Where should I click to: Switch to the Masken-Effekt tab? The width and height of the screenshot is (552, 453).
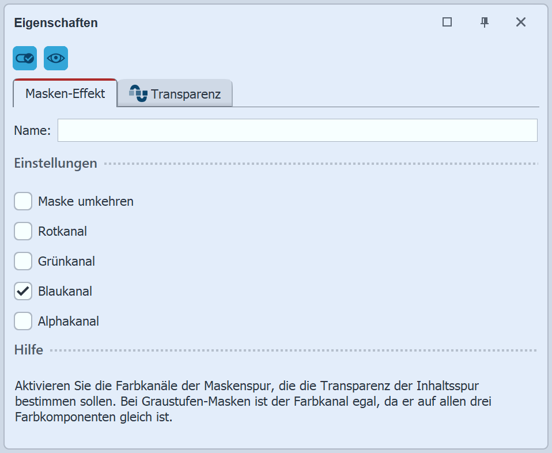(x=65, y=93)
